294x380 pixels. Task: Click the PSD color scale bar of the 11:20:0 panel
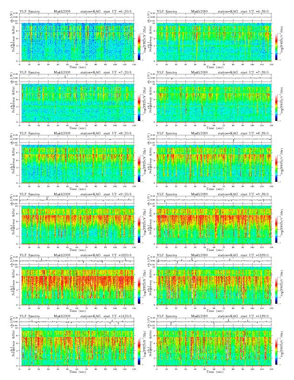139,352
